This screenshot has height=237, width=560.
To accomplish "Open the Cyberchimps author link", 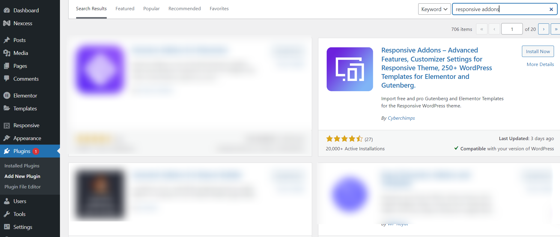I will [x=401, y=118].
